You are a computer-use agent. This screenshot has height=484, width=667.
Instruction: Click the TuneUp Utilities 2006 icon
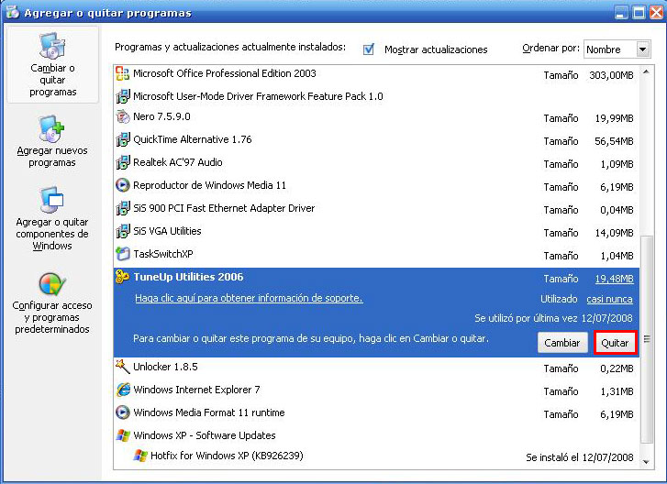point(123,277)
